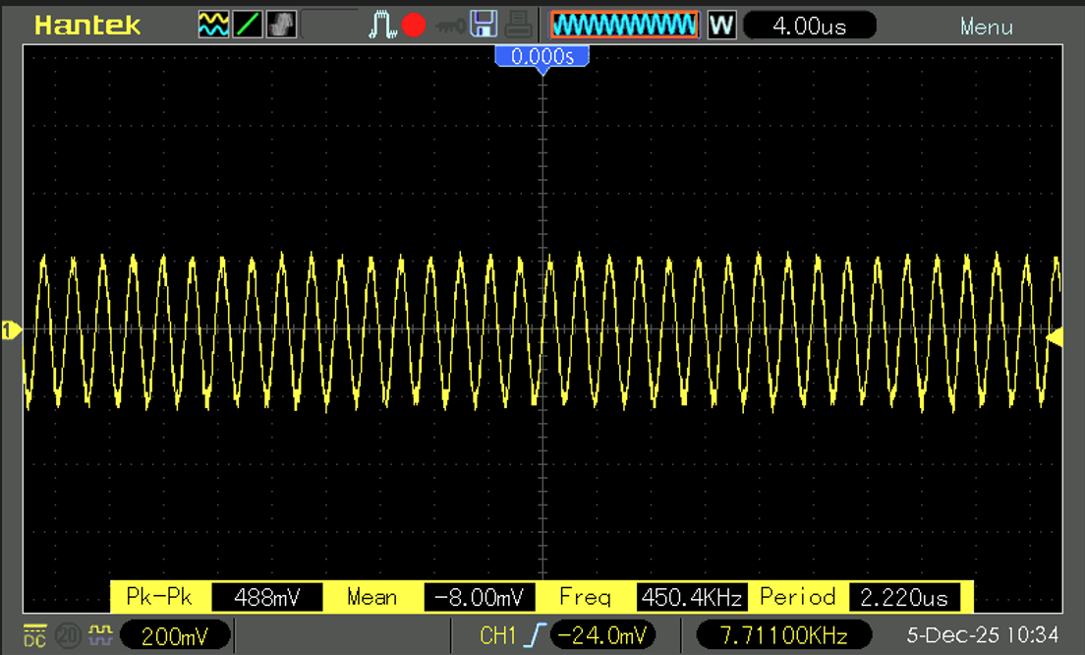Click the printer icon
This screenshot has width=1085, height=655.
pyautogui.click(x=519, y=26)
